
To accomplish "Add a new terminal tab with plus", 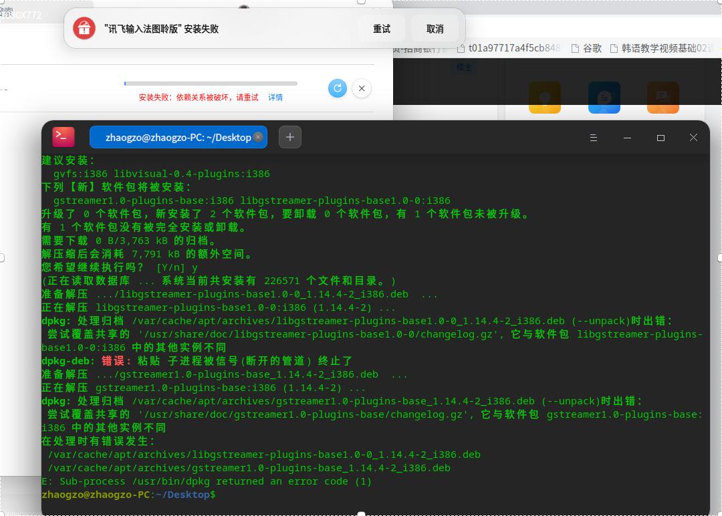I will click(x=290, y=137).
